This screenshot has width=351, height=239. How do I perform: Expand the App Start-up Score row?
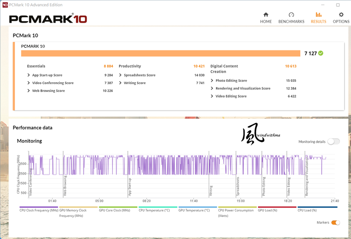(29, 75)
